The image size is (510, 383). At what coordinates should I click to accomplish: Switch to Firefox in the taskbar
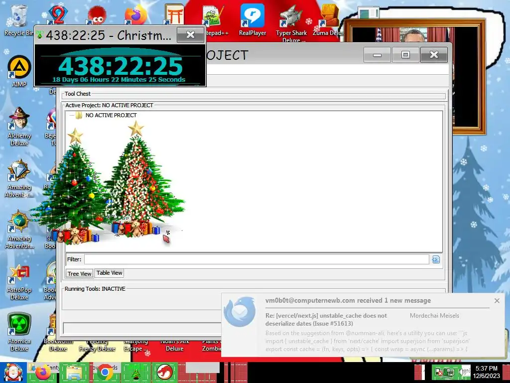(x=43, y=372)
